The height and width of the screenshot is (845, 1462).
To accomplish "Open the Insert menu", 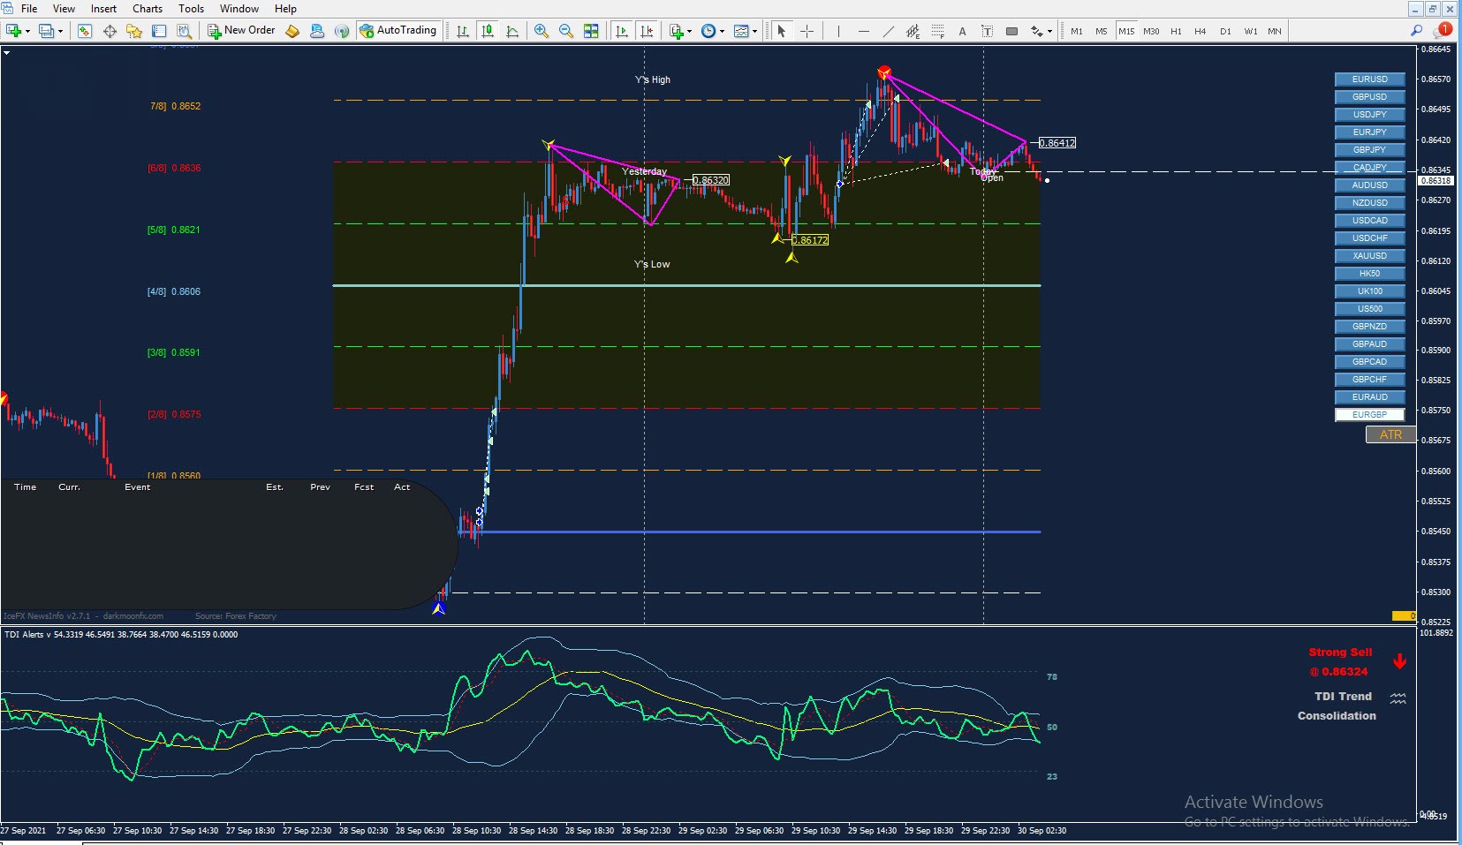I will pyautogui.click(x=103, y=8).
